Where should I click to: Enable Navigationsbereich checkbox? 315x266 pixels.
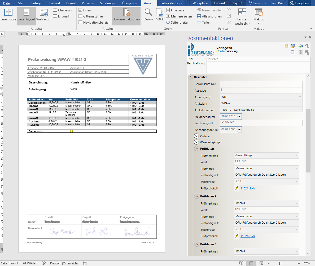click(80, 22)
